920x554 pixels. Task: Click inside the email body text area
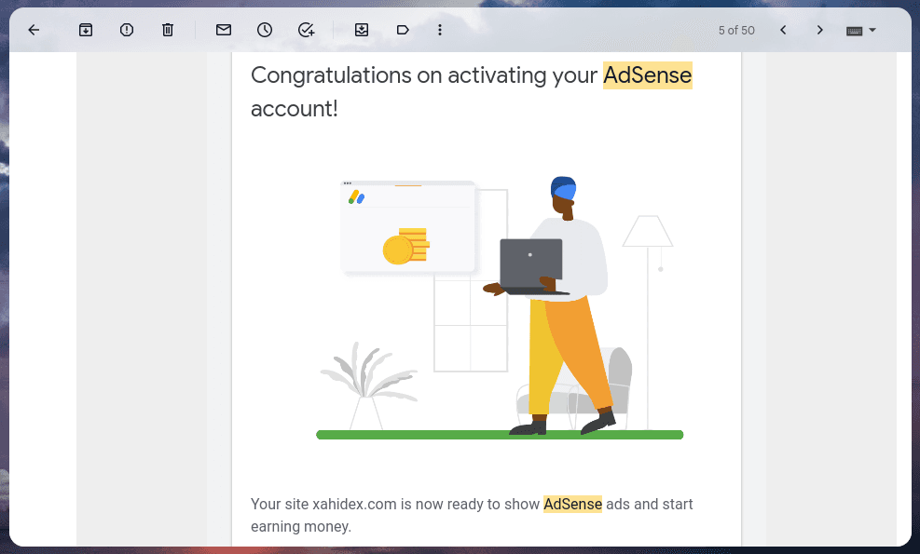(471, 515)
